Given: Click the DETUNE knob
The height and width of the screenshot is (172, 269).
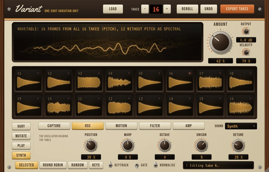Looking at the screenshot, I should (x=238, y=145).
